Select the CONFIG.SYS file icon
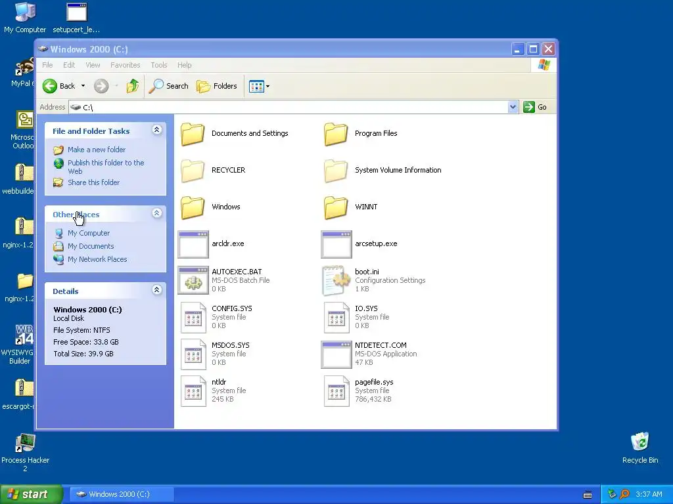 point(193,318)
